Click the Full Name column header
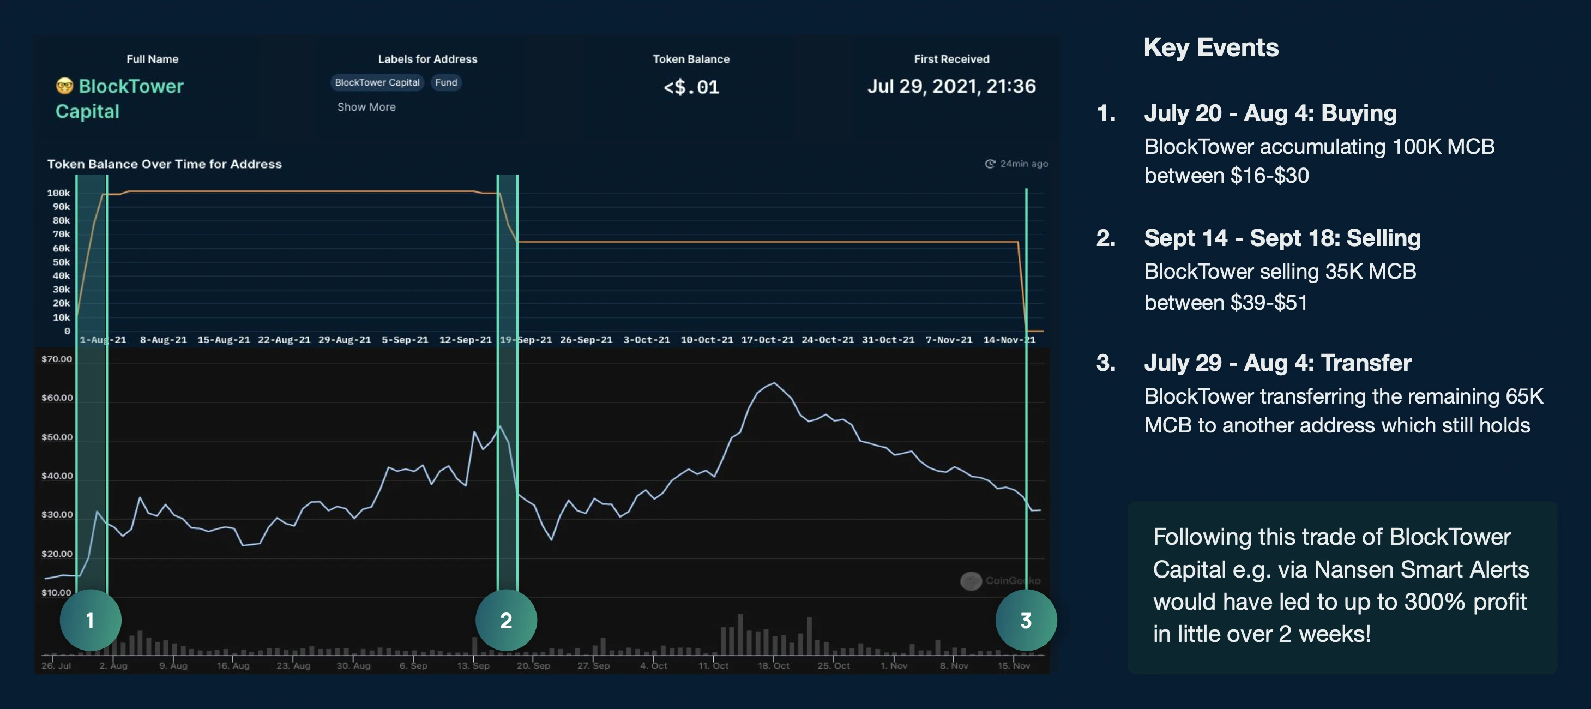1591x709 pixels. tap(153, 59)
